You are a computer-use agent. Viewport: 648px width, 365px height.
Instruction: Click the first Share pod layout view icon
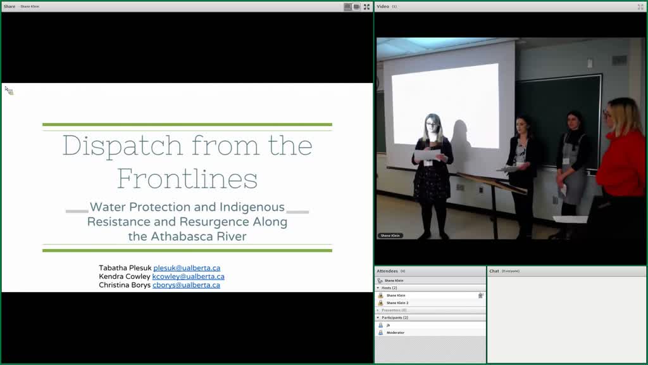click(347, 6)
